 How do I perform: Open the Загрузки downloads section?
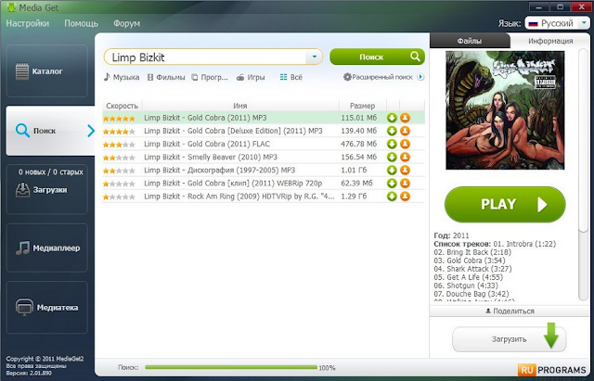tap(47, 189)
